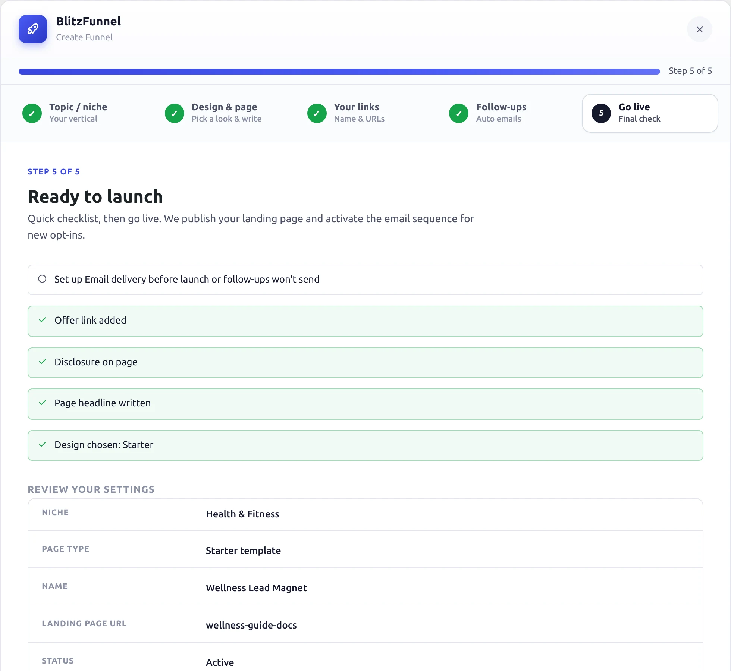The width and height of the screenshot is (731, 671).
Task: Click the 'REVIEW YOUR SETTINGS' section label
Action: [x=91, y=489]
